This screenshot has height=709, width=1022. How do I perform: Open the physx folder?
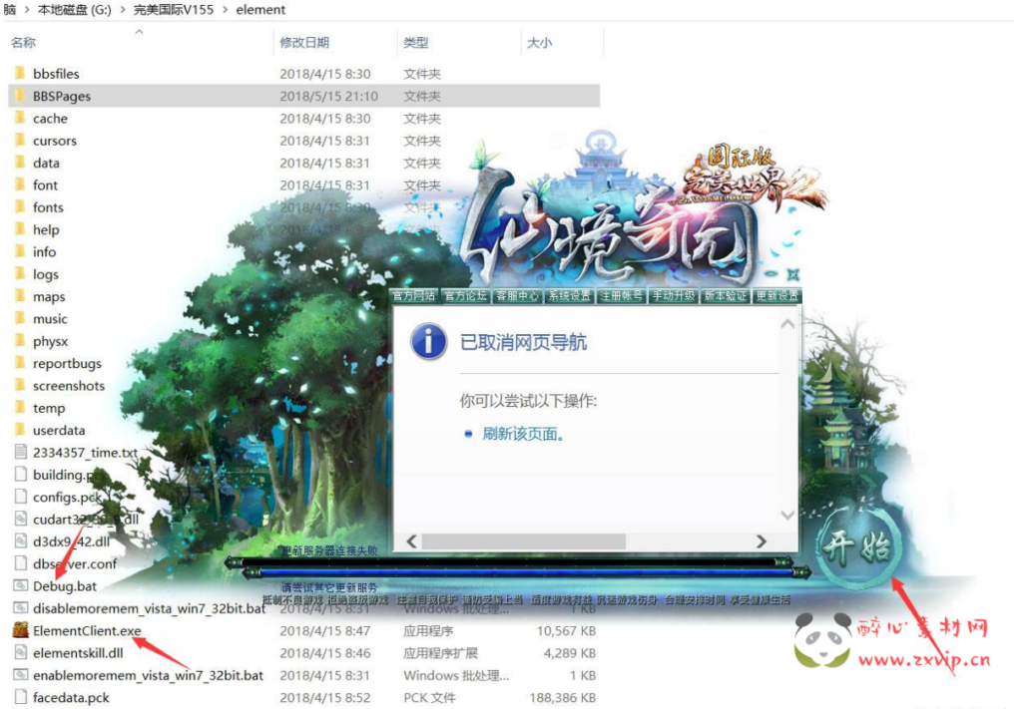click(50, 340)
